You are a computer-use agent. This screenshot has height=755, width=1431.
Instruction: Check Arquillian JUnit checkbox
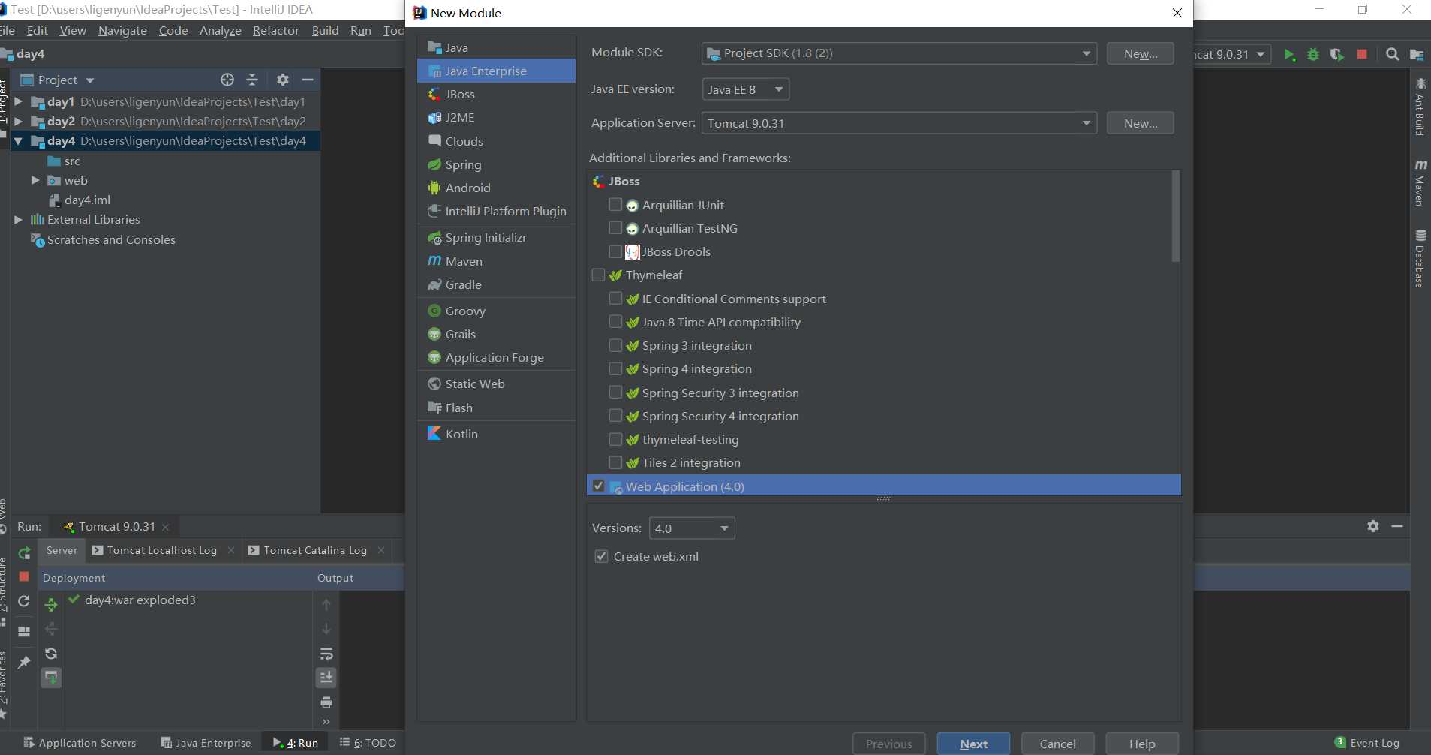pos(615,204)
